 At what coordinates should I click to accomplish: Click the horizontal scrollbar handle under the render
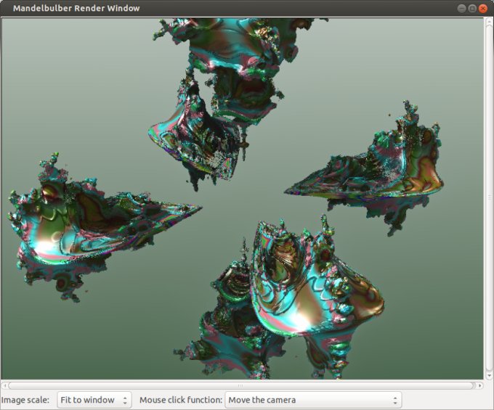coord(240,385)
